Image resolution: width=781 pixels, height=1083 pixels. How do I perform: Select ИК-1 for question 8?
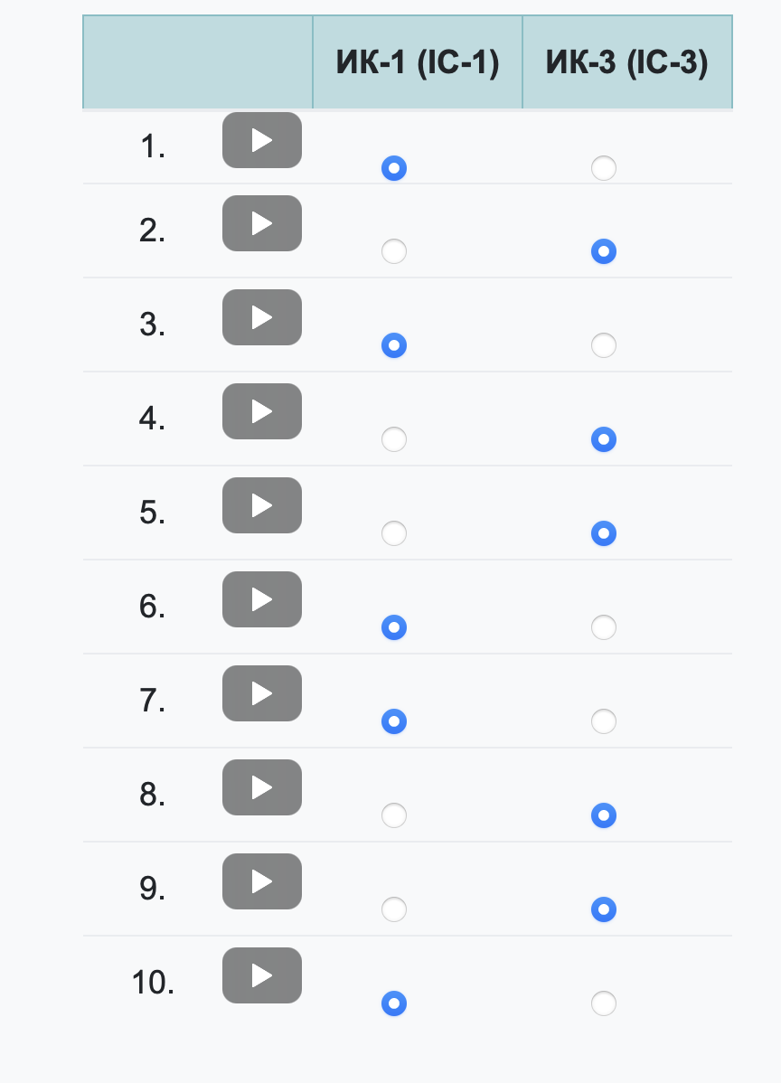pyautogui.click(x=393, y=815)
